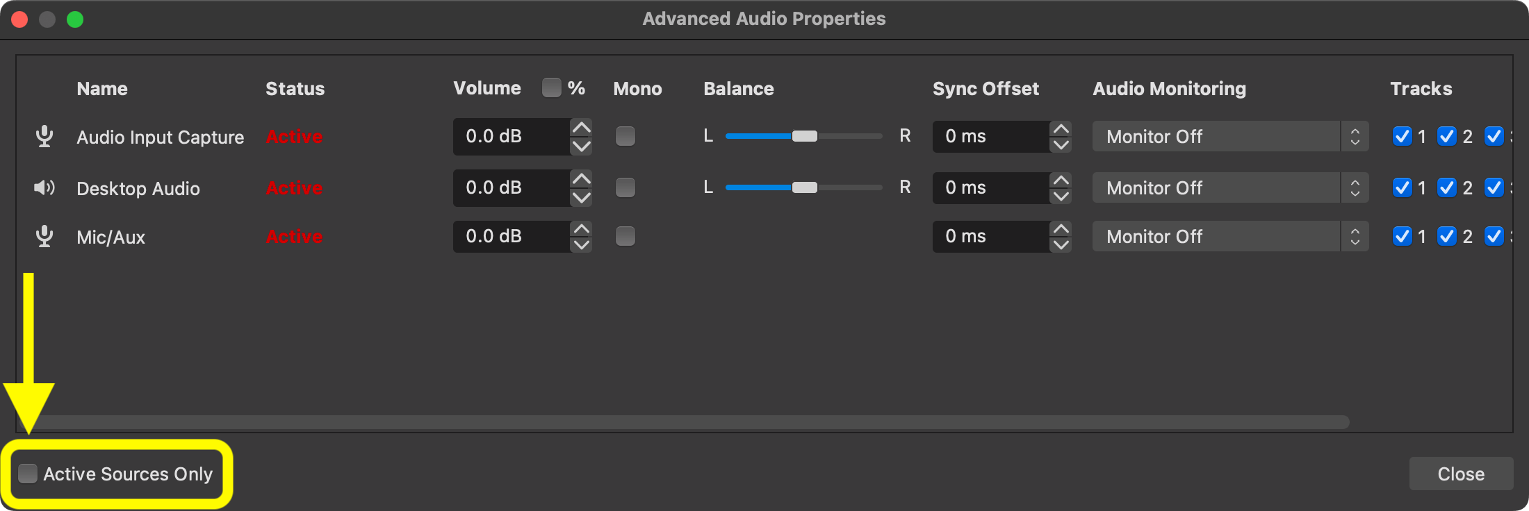Click the Mic/Aux sync offset field
1529x511 pixels.
pyautogui.click(x=991, y=236)
